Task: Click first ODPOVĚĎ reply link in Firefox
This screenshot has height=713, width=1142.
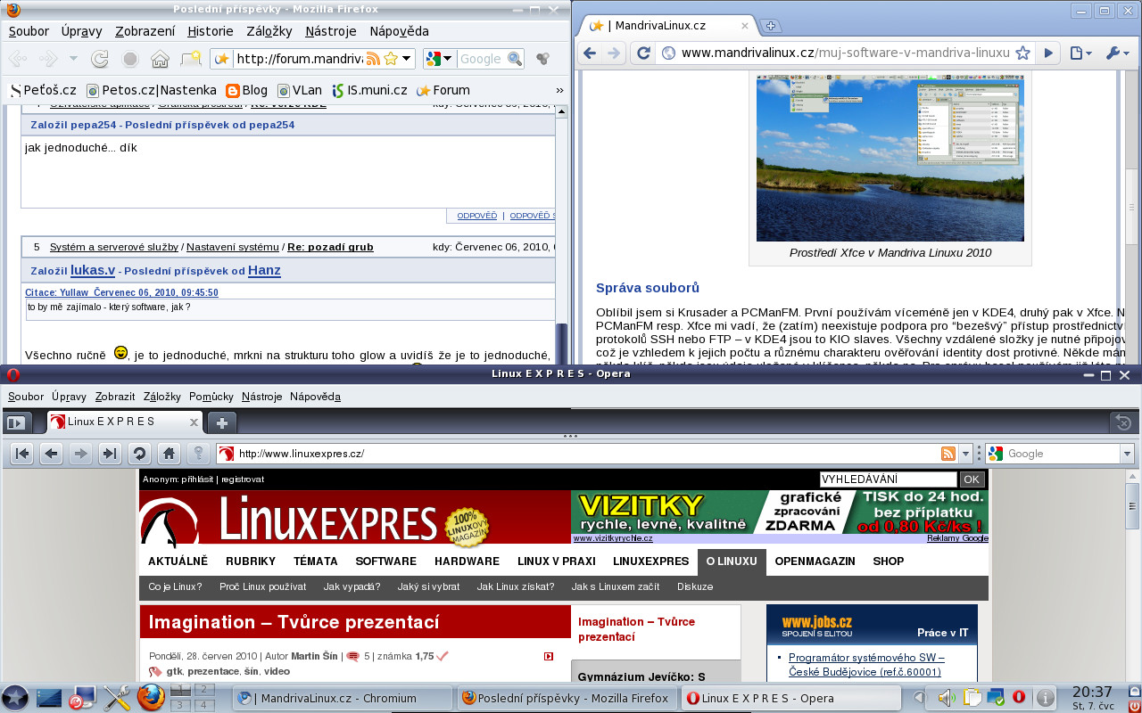Action: click(477, 216)
